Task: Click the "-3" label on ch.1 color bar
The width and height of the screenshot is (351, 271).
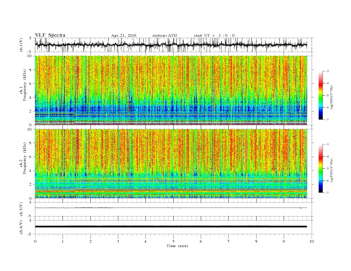Action: (x=327, y=71)
